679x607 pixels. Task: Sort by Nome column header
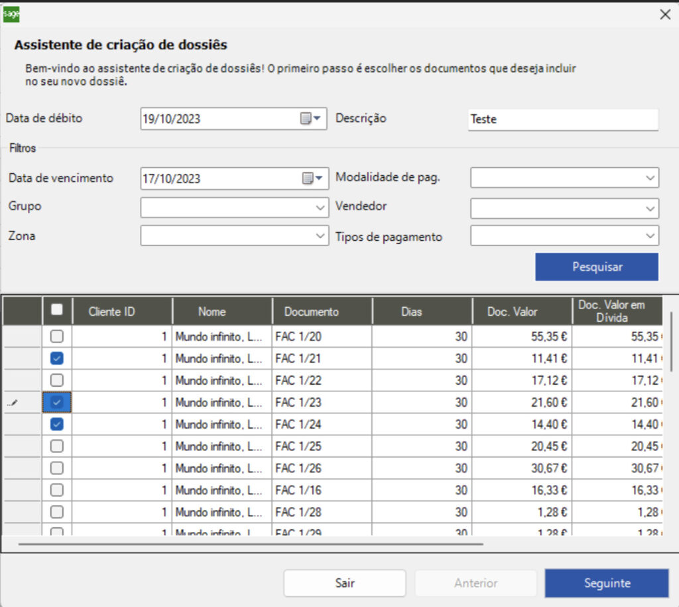tap(222, 312)
